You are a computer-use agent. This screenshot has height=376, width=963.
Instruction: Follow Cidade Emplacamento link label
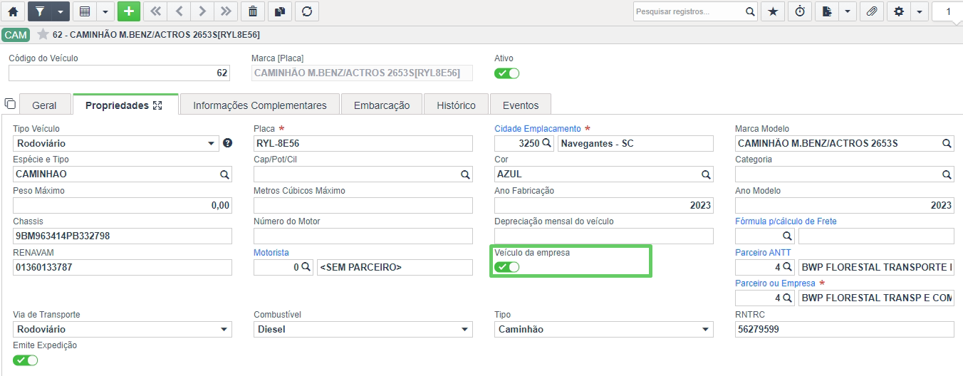(538, 129)
